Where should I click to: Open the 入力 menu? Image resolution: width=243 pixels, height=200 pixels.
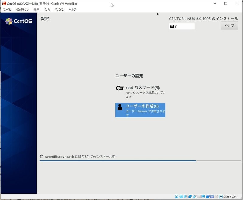(47, 10)
